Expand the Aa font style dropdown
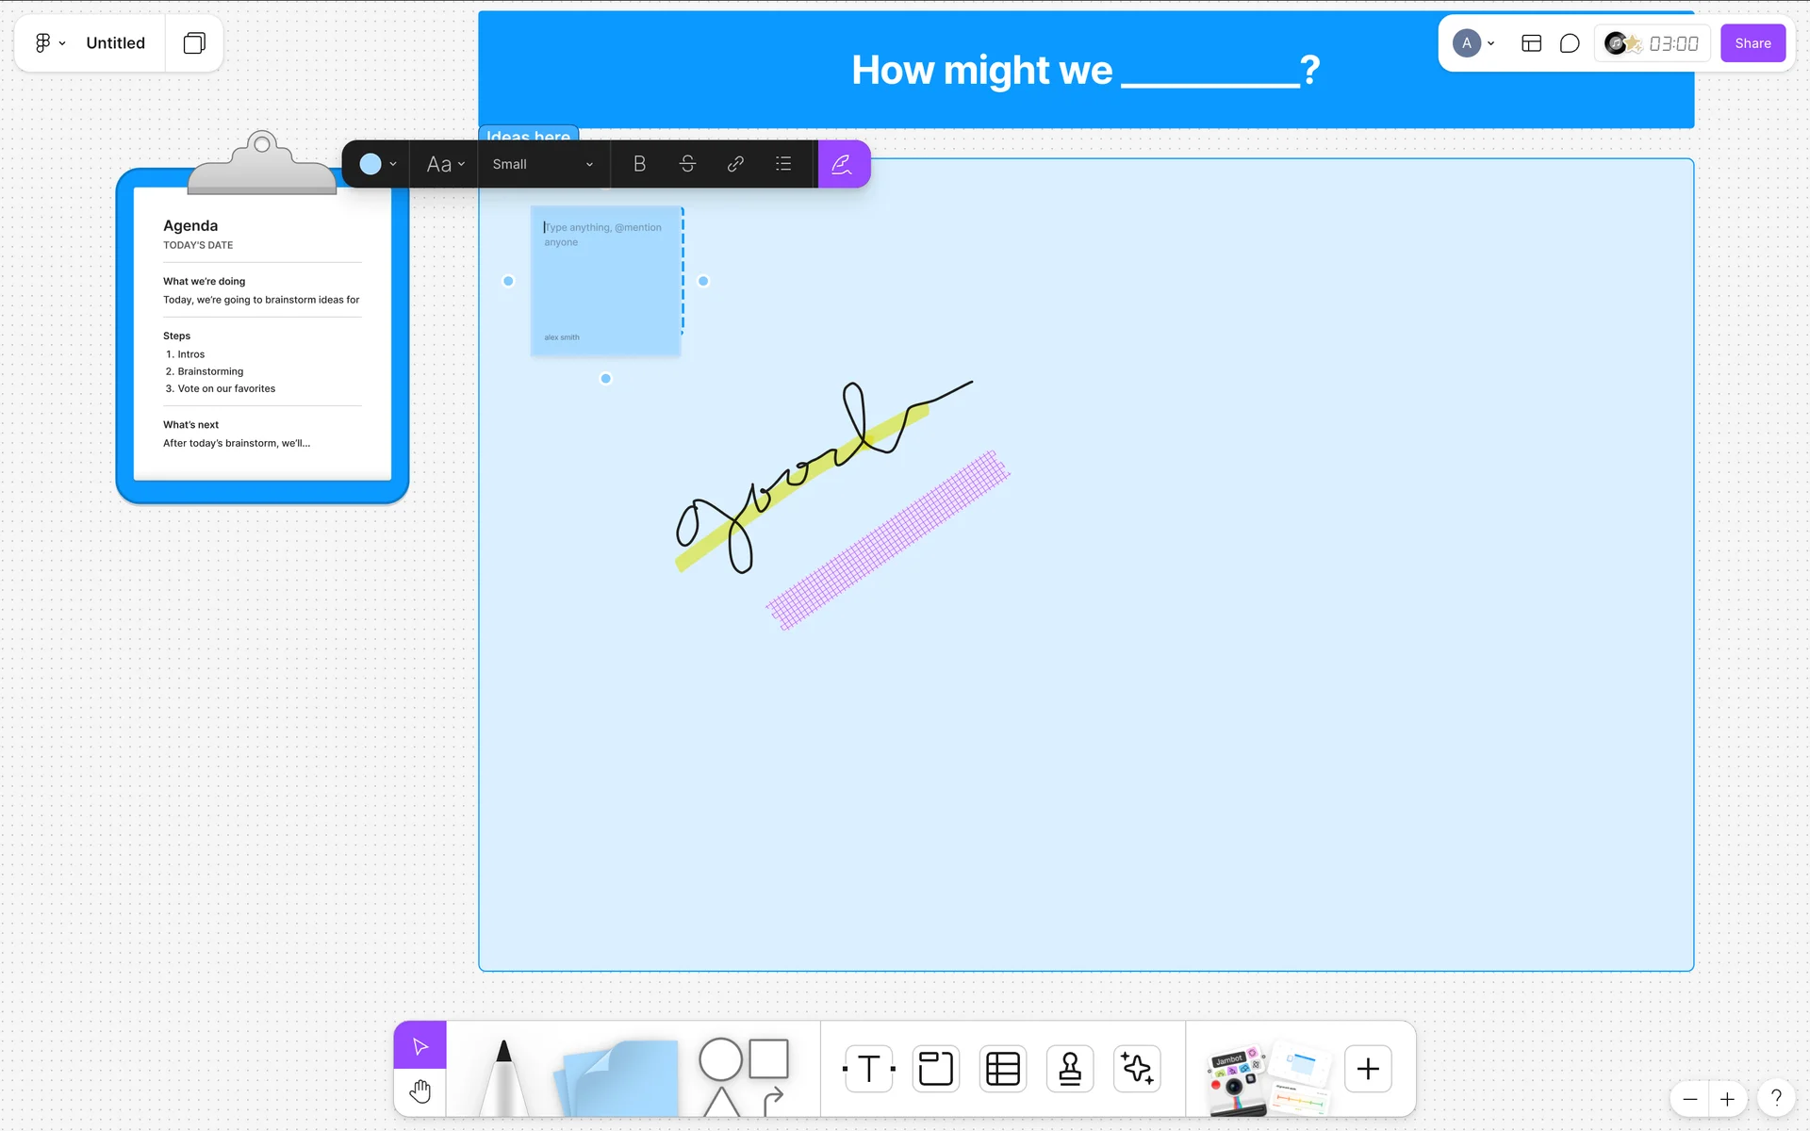Viewport: 1810px width, 1131px height. (445, 164)
